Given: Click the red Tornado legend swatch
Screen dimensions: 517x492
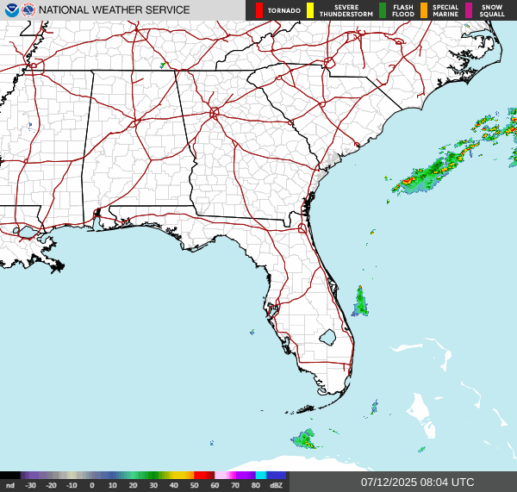Looking at the screenshot, I should coord(259,10).
